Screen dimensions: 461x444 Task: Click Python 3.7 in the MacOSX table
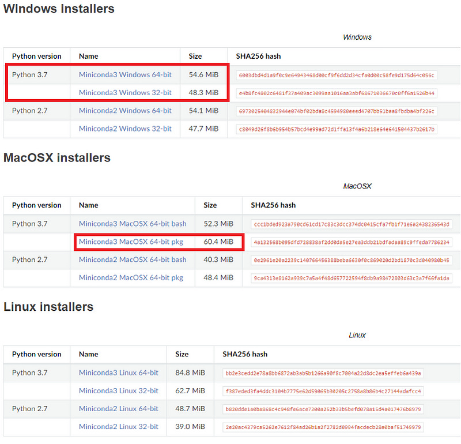coord(30,224)
